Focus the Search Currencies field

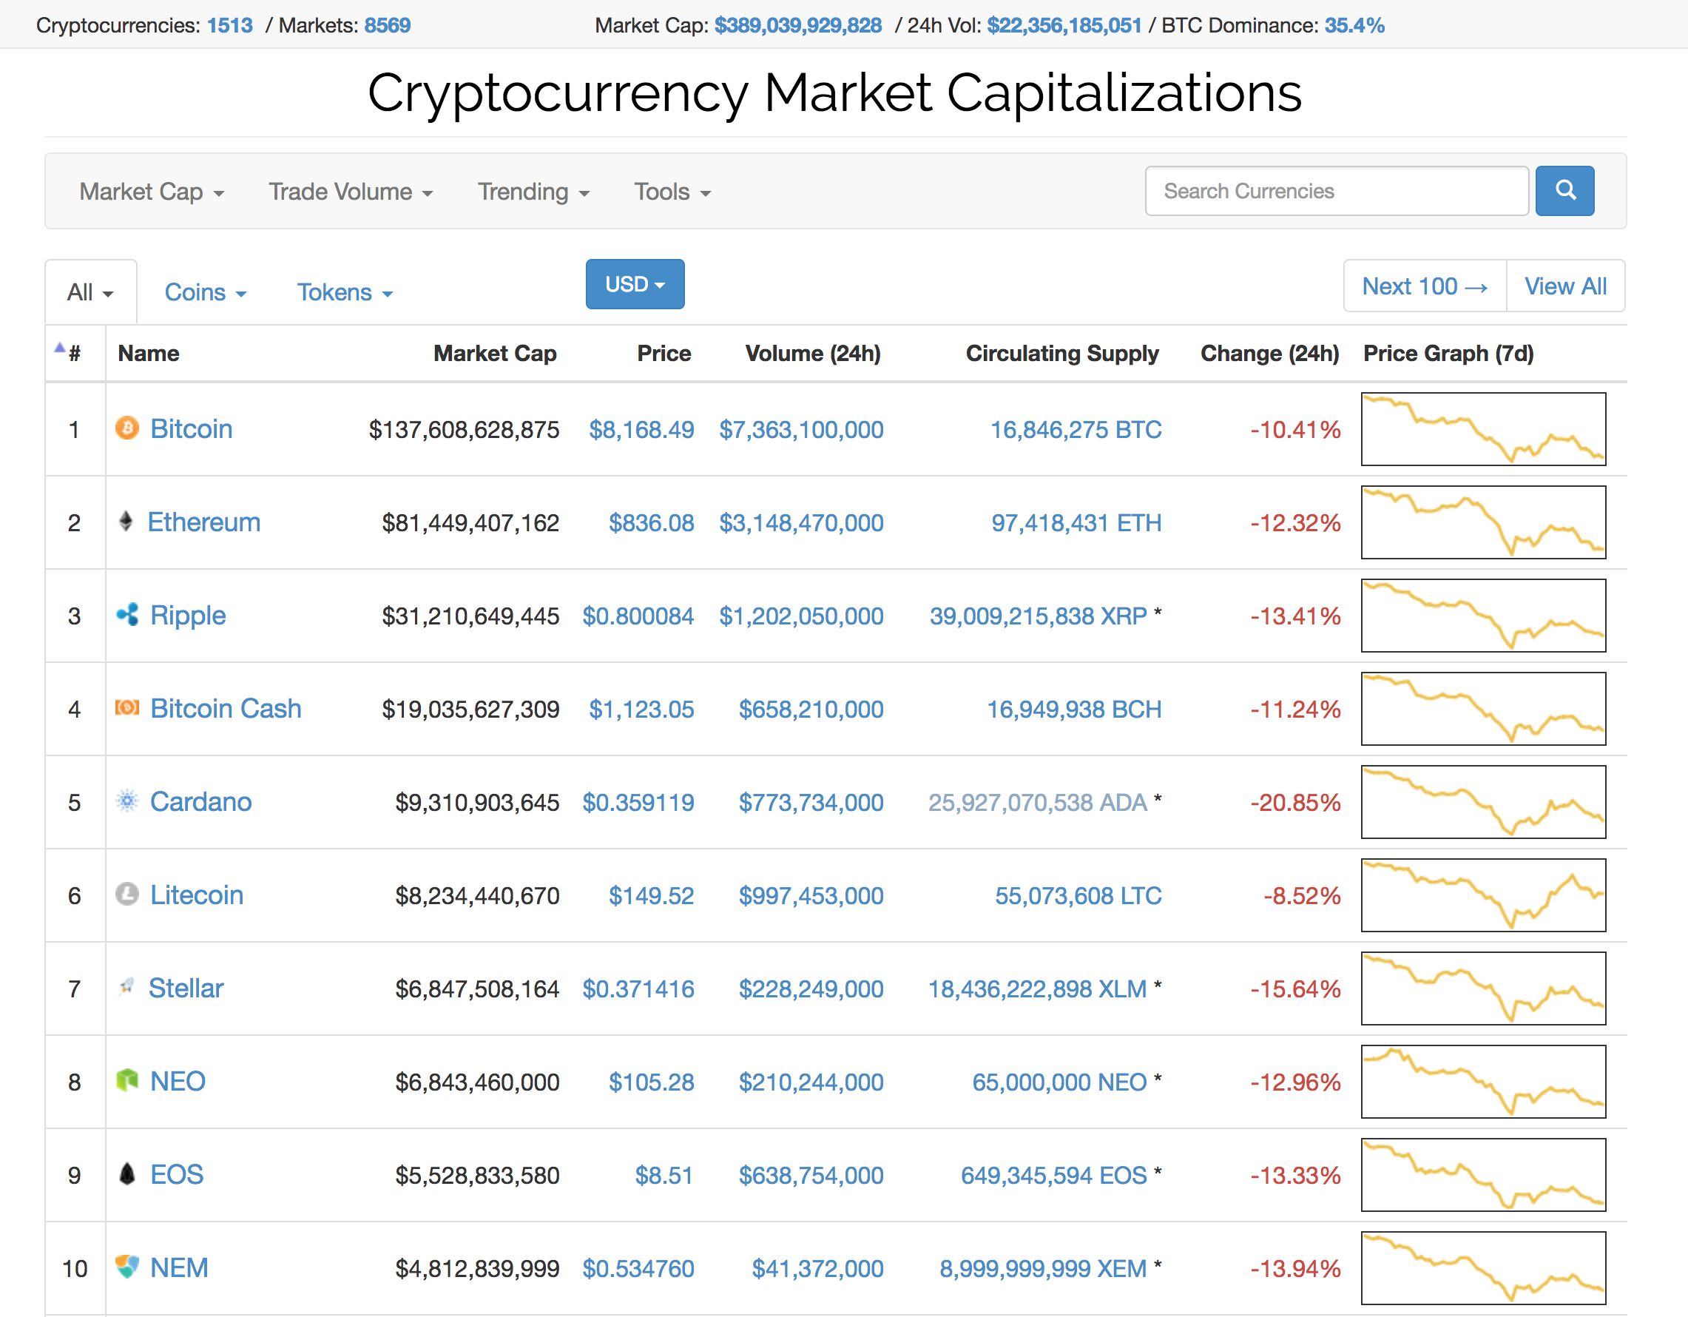[x=1337, y=191]
